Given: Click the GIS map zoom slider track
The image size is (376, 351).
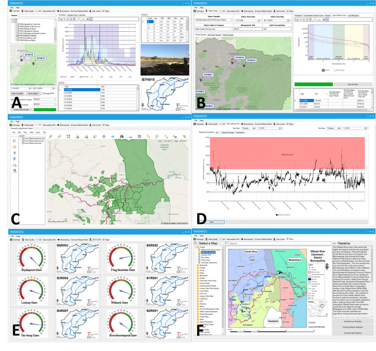Looking at the screenshot, I should coord(50,154).
